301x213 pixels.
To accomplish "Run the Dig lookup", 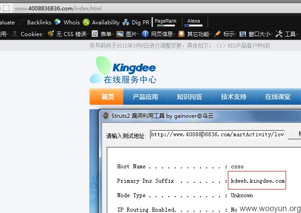I will click(x=136, y=23).
